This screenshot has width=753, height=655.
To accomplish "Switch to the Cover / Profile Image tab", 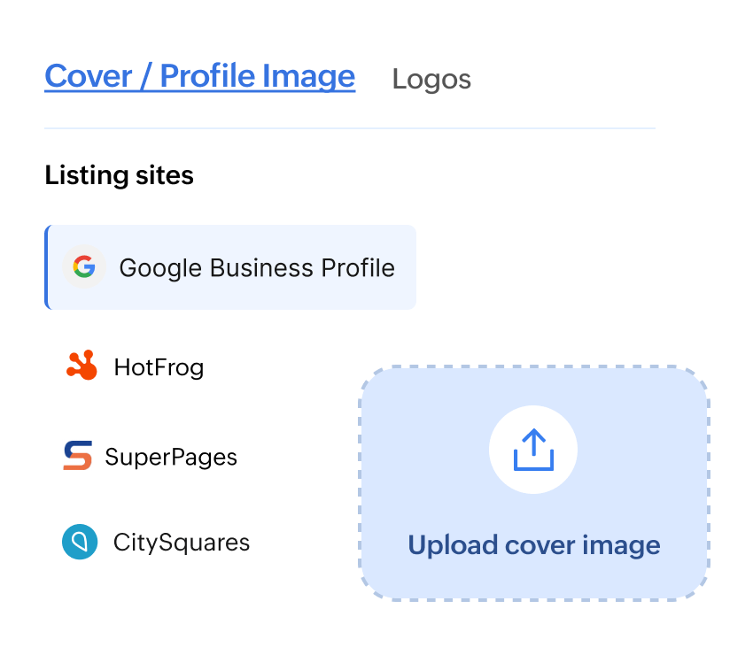I will [199, 76].
